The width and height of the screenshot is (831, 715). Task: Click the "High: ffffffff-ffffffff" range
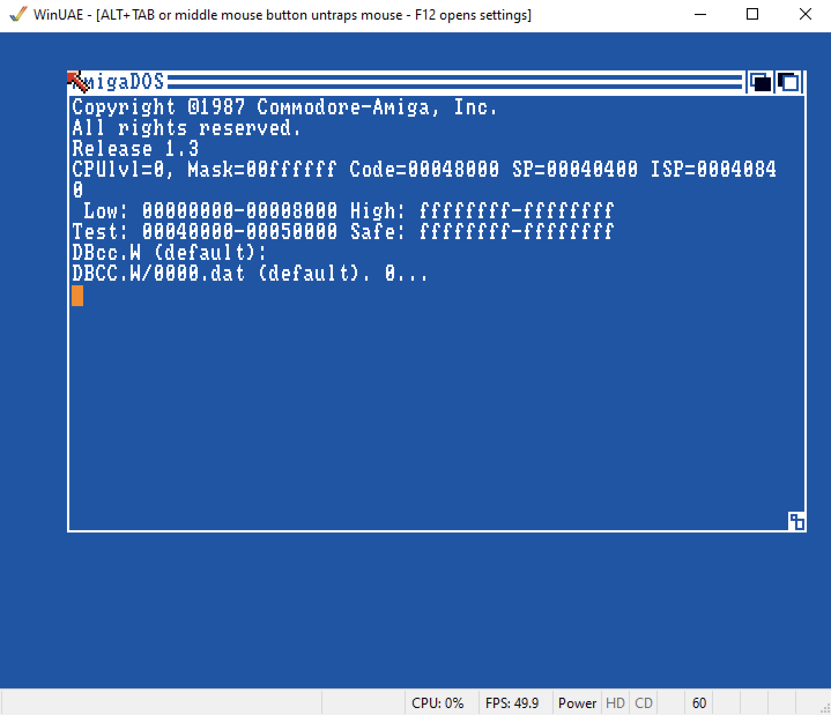click(x=482, y=211)
